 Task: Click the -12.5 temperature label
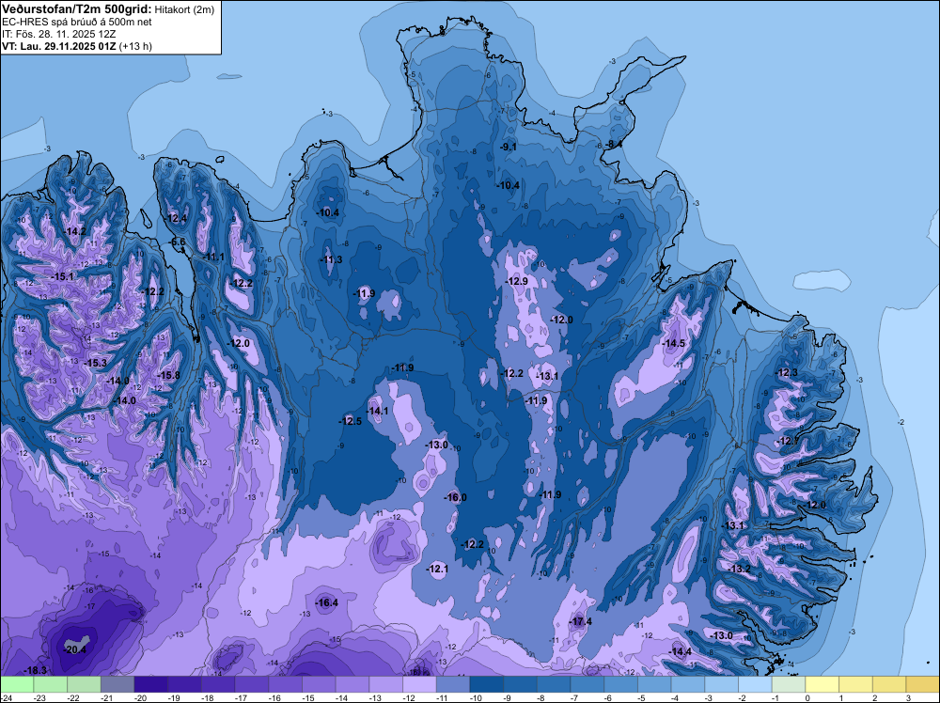351,421
